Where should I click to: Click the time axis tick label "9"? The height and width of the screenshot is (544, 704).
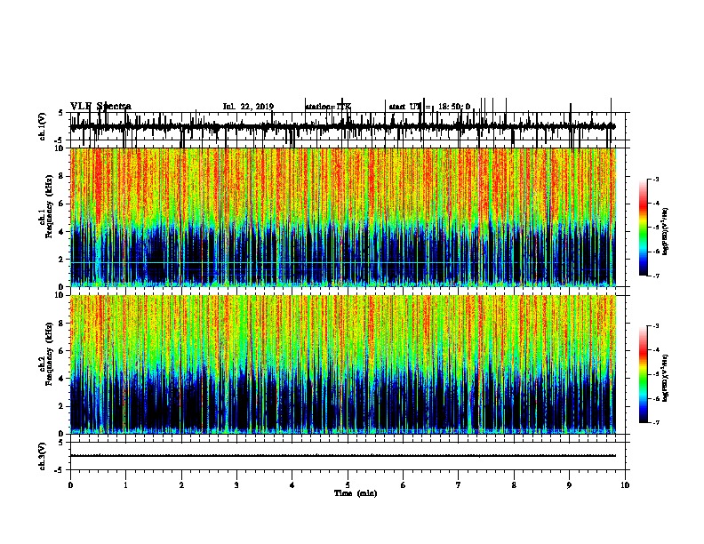[x=569, y=485]
